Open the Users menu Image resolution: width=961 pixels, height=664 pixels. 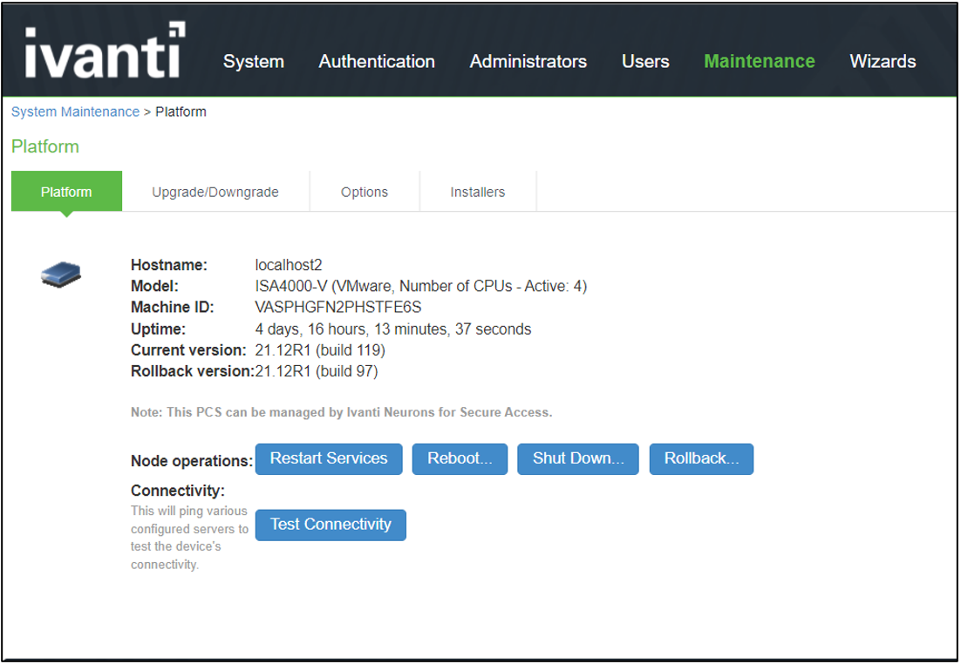[645, 62]
